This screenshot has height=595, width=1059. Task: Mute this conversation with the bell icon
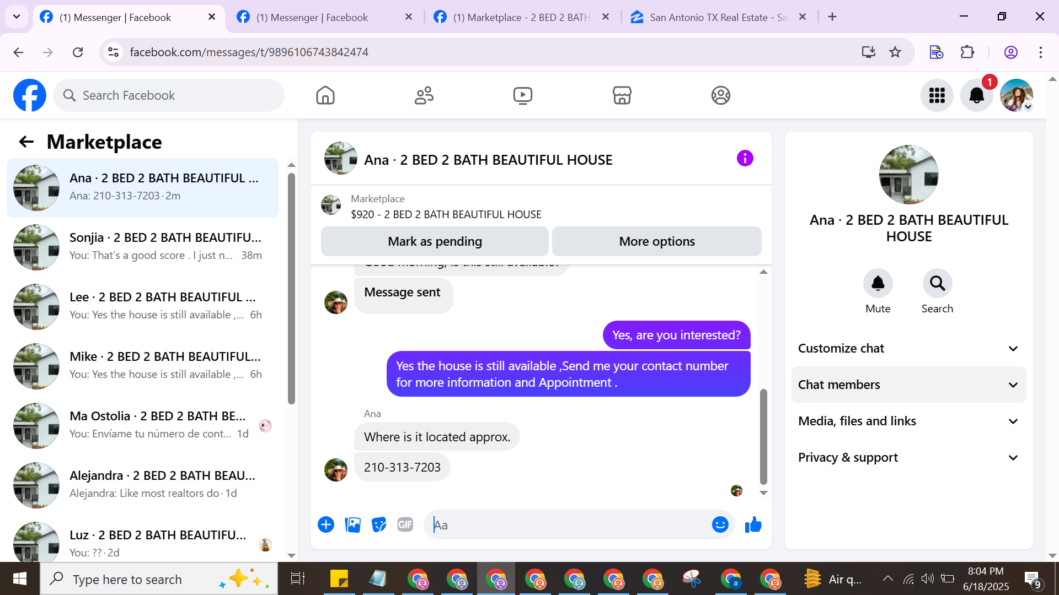point(878,283)
